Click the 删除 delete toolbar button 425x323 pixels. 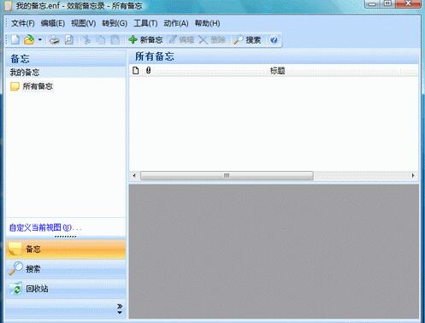click(212, 40)
